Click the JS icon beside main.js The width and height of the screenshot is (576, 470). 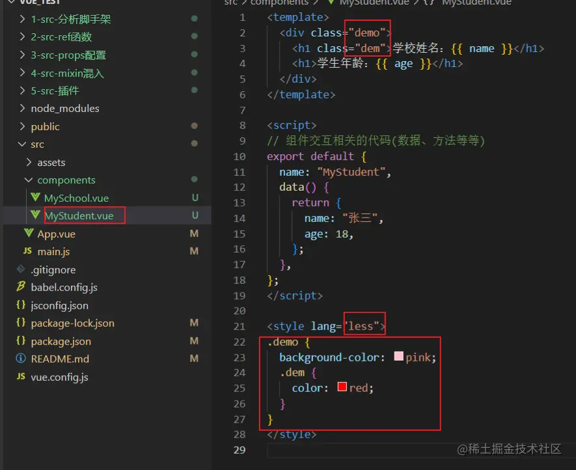pyautogui.click(x=27, y=251)
